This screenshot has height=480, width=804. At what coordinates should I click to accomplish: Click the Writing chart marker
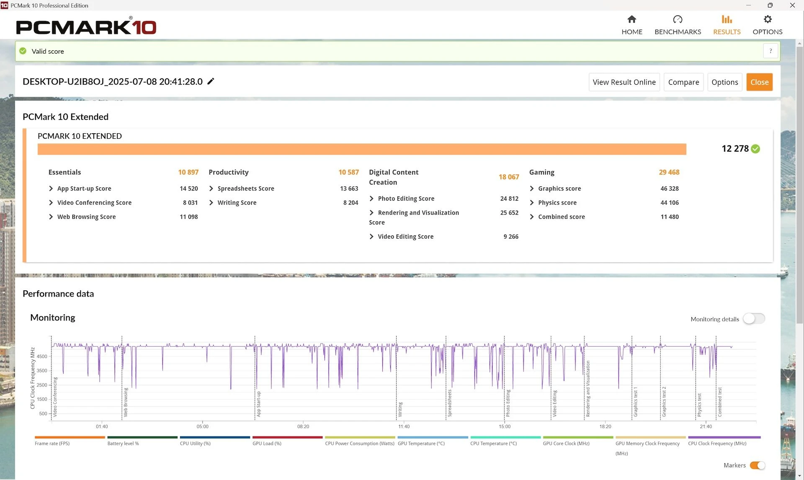pyautogui.click(x=400, y=410)
